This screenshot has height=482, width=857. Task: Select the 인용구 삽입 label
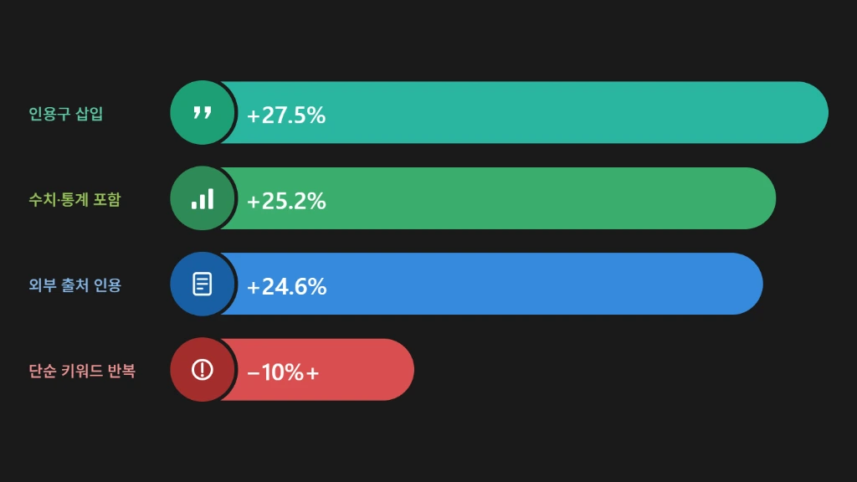tap(66, 114)
